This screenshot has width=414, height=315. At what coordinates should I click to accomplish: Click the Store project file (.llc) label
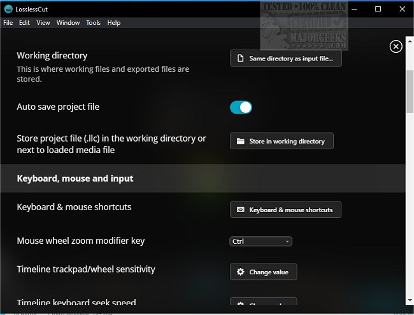pyautogui.click(x=111, y=144)
